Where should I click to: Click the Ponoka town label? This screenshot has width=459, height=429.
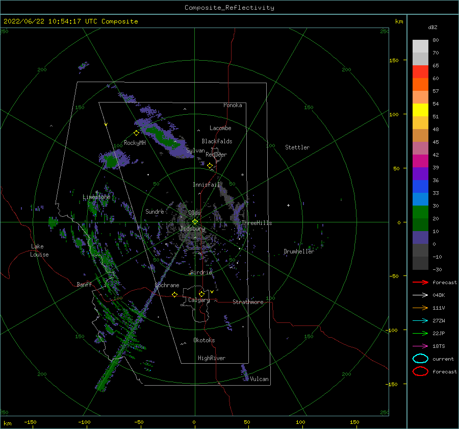[x=233, y=105]
